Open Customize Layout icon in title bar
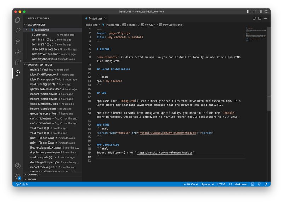The height and width of the screenshot is (203, 283). [266, 12]
